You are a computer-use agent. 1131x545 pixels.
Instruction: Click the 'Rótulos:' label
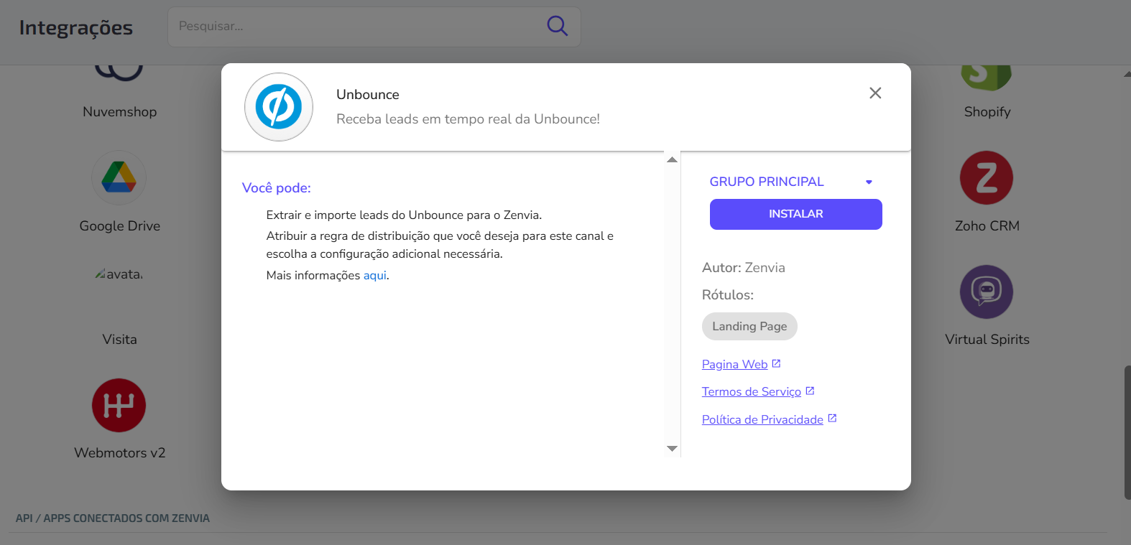point(728,295)
